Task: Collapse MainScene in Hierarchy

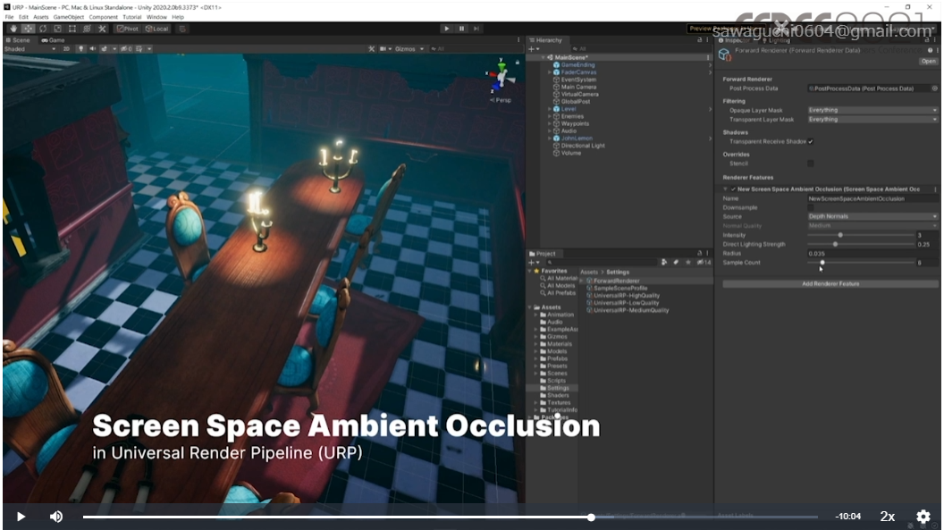Action: click(543, 57)
